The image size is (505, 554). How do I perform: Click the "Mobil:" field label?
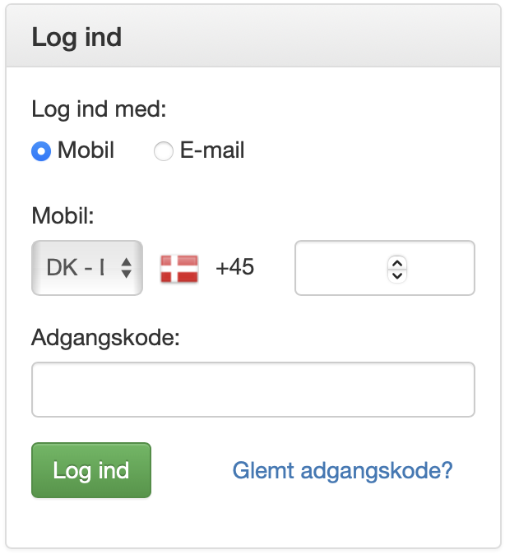pyautogui.click(x=63, y=217)
